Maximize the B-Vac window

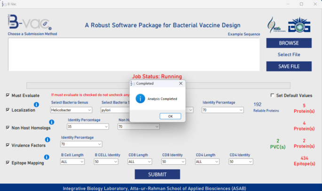pos(301,4)
